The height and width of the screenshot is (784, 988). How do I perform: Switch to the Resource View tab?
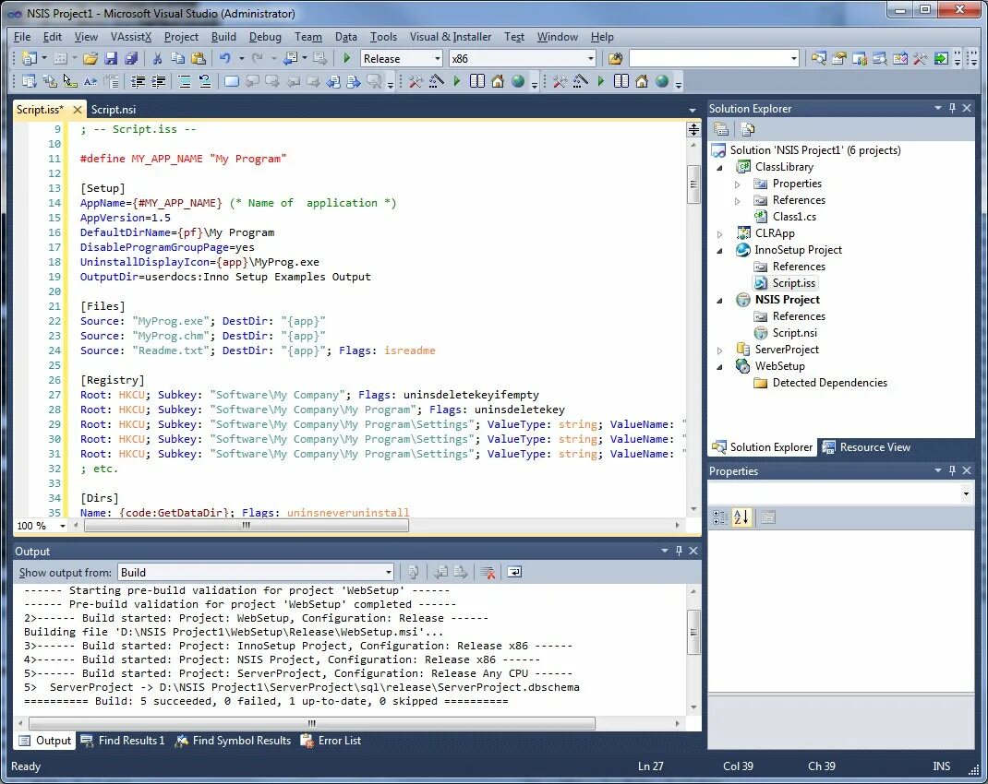[x=867, y=447]
